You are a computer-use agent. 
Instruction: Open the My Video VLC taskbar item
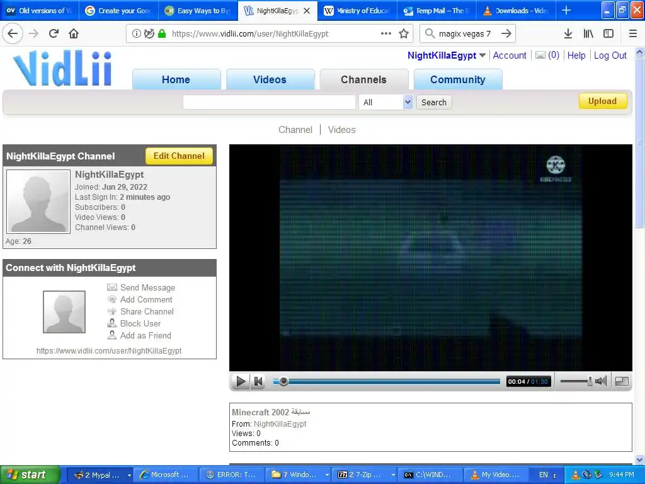(x=495, y=475)
